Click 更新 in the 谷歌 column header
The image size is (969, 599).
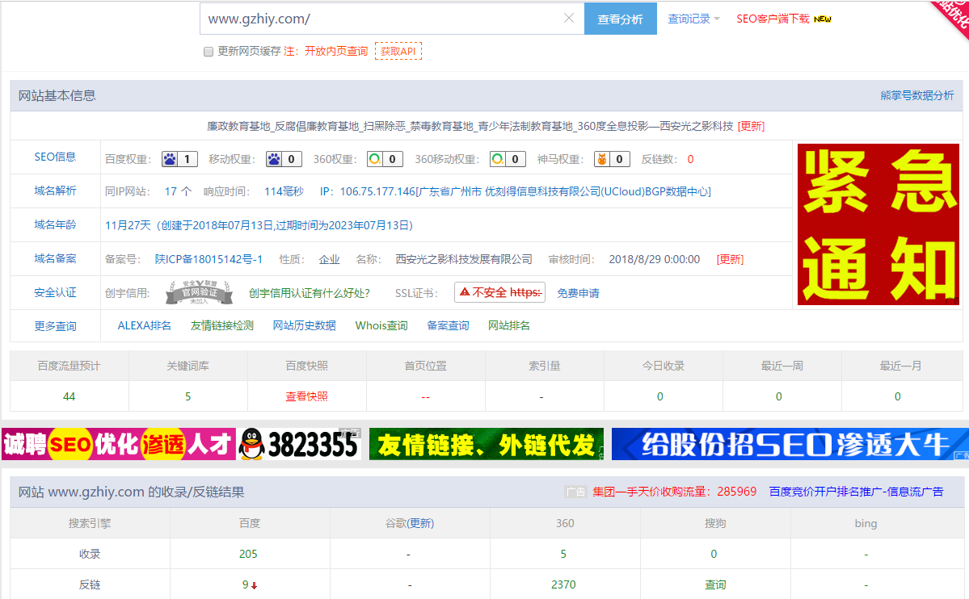[x=420, y=523]
